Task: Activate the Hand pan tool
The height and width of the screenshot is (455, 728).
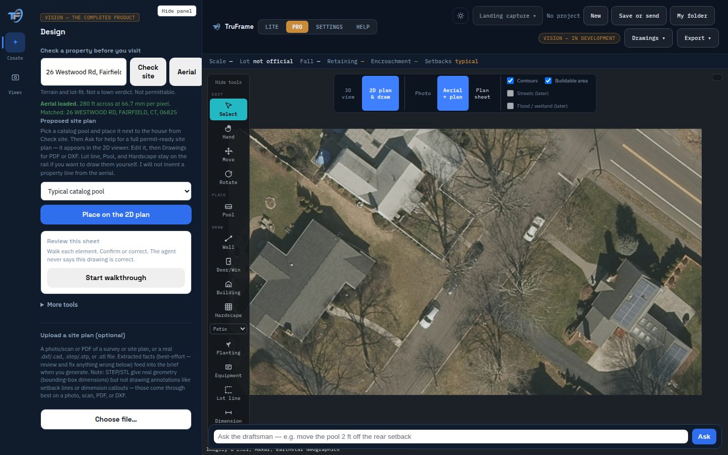Action: point(229,132)
